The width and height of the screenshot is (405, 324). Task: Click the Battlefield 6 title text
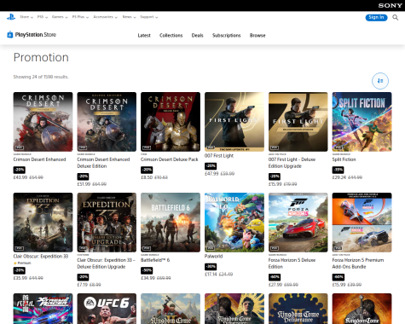pos(155,260)
